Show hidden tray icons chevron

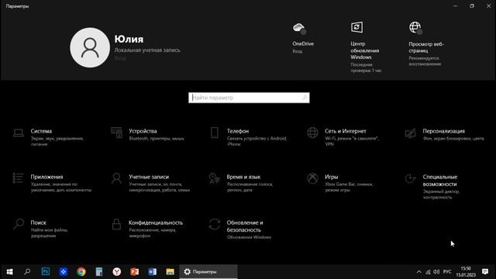click(x=418, y=272)
